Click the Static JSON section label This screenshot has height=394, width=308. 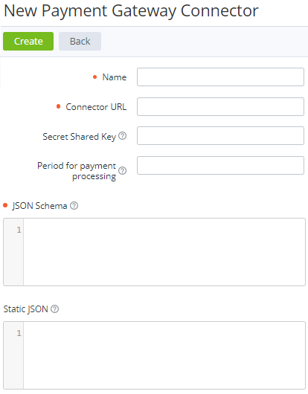point(25,309)
